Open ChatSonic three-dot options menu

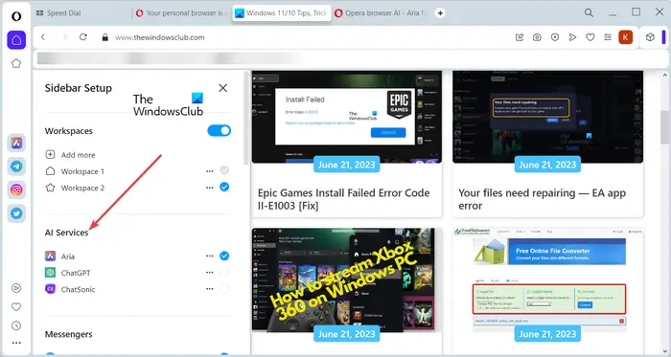(x=209, y=289)
